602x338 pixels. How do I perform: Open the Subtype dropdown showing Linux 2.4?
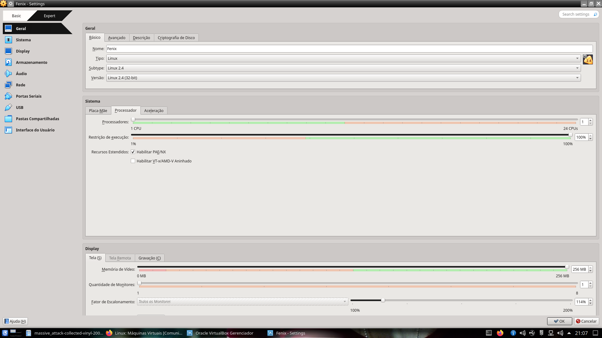tap(343, 68)
